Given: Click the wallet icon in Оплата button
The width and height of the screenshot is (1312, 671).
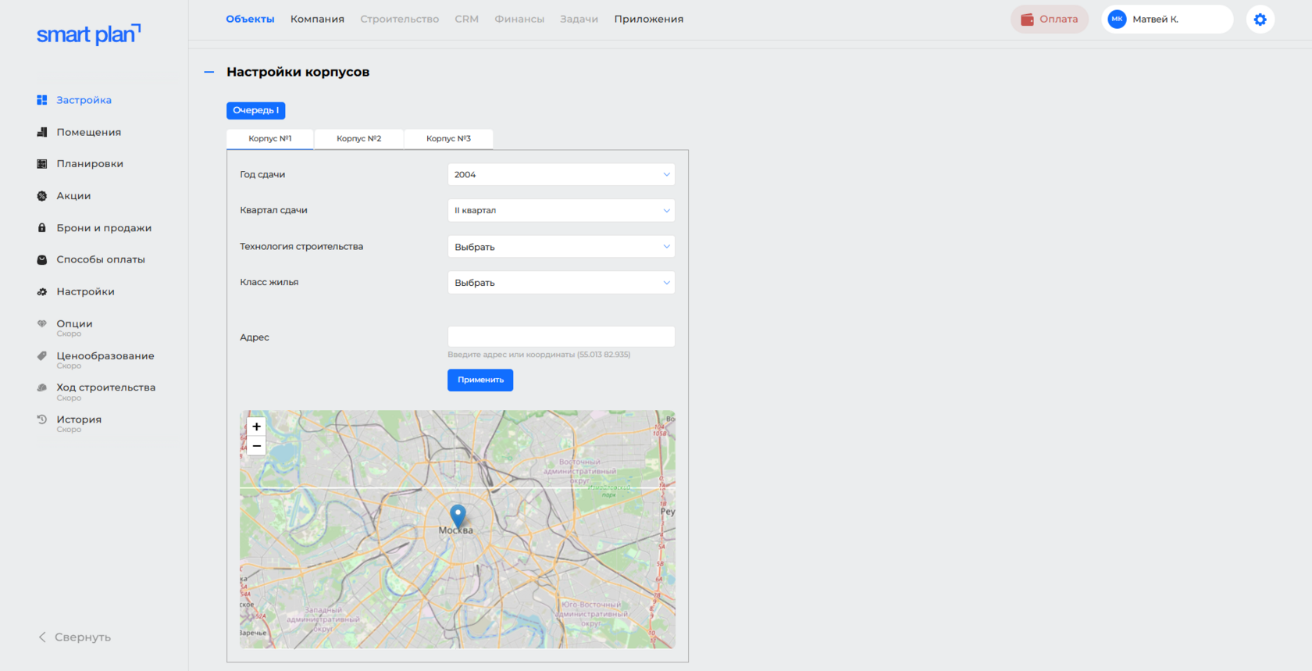Looking at the screenshot, I should [x=1028, y=20].
